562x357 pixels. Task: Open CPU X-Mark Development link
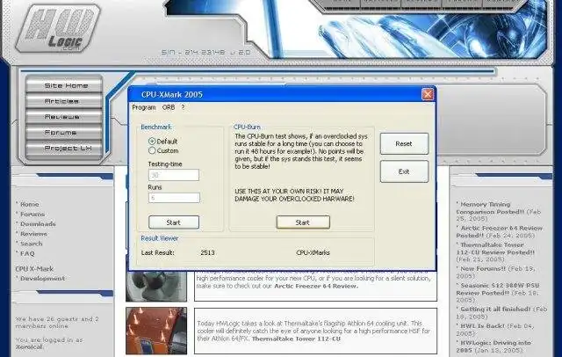pos(42,279)
